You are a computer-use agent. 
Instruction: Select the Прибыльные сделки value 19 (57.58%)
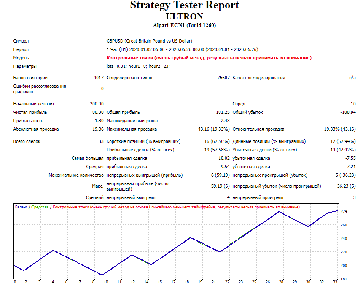click(x=217, y=150)
